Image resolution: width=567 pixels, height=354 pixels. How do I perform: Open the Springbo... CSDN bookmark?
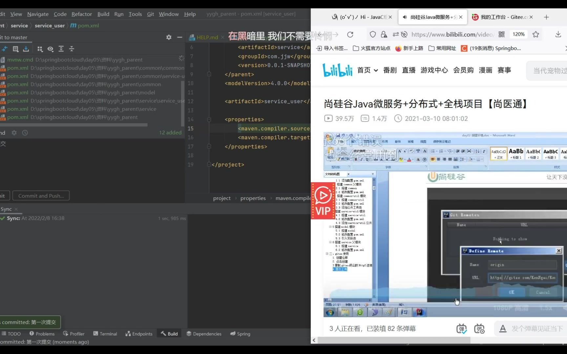click(x=491, y=48)
